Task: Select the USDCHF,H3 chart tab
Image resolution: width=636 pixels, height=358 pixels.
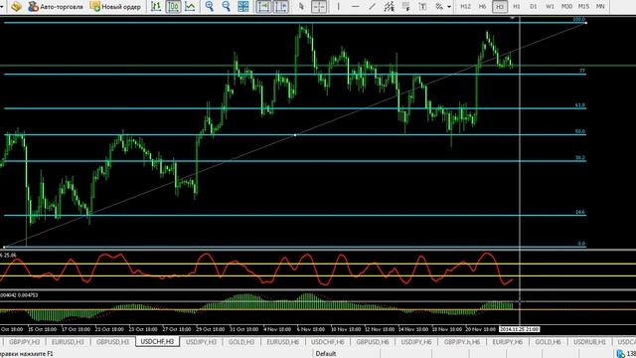Action: tap(157, 342)
